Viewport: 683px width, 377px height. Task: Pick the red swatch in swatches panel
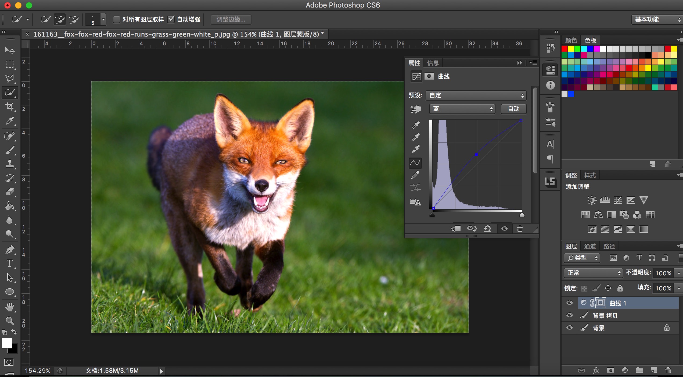click(565, 49)
